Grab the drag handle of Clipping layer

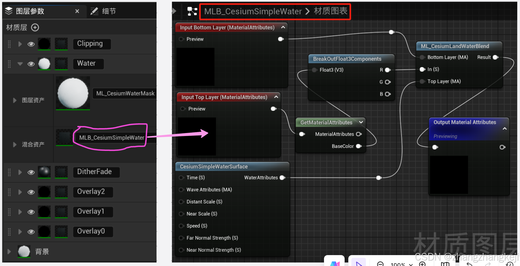pos(9,44)
